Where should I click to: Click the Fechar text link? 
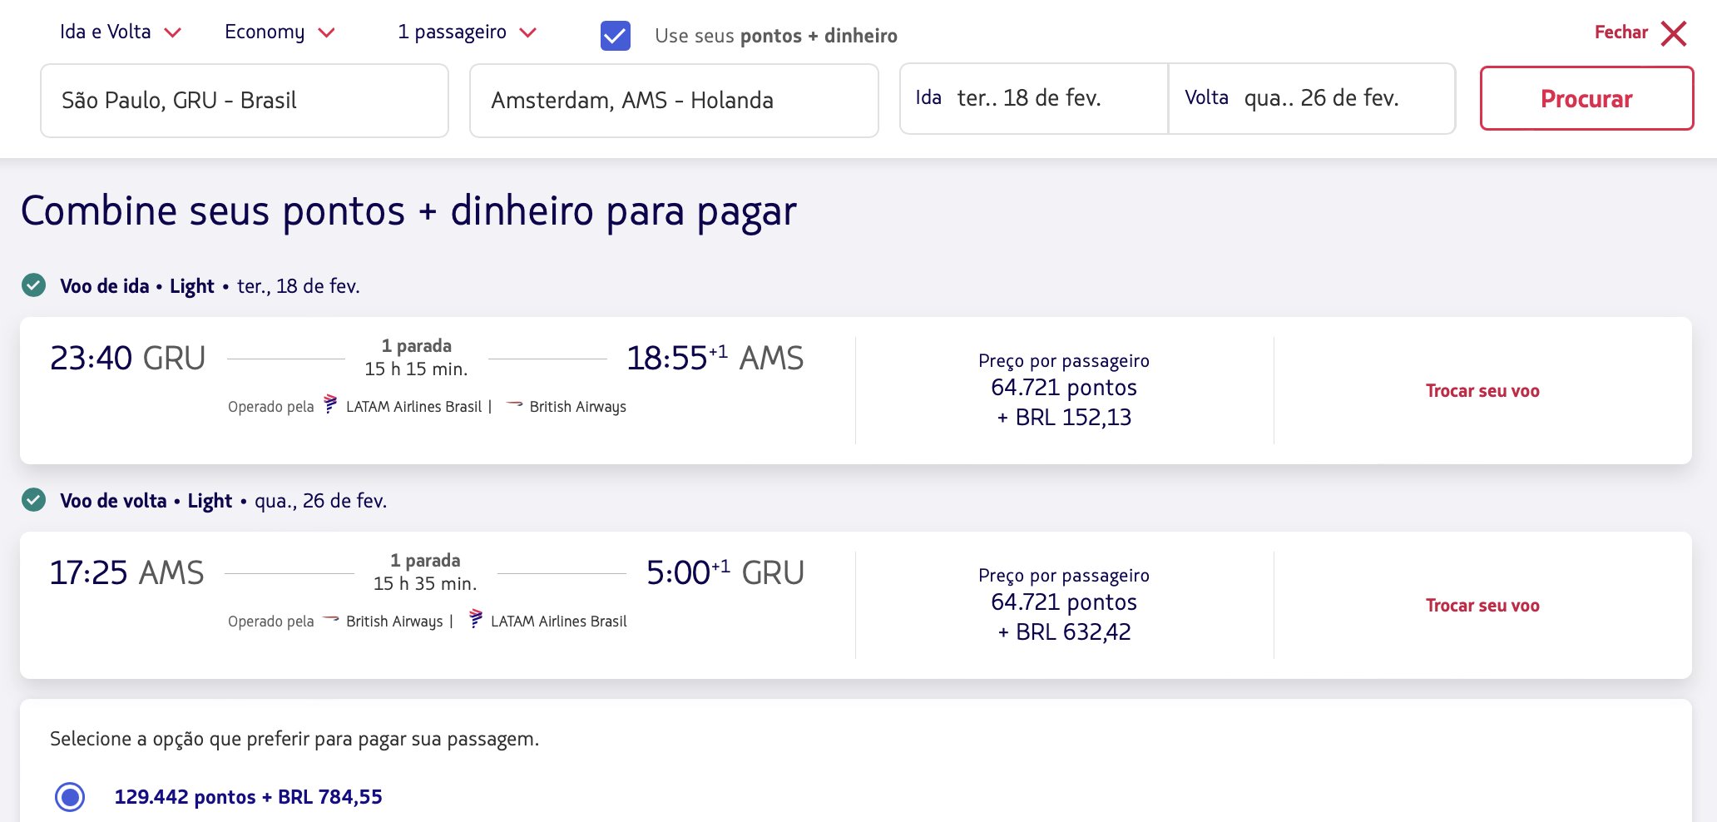tap(1621, 32)
